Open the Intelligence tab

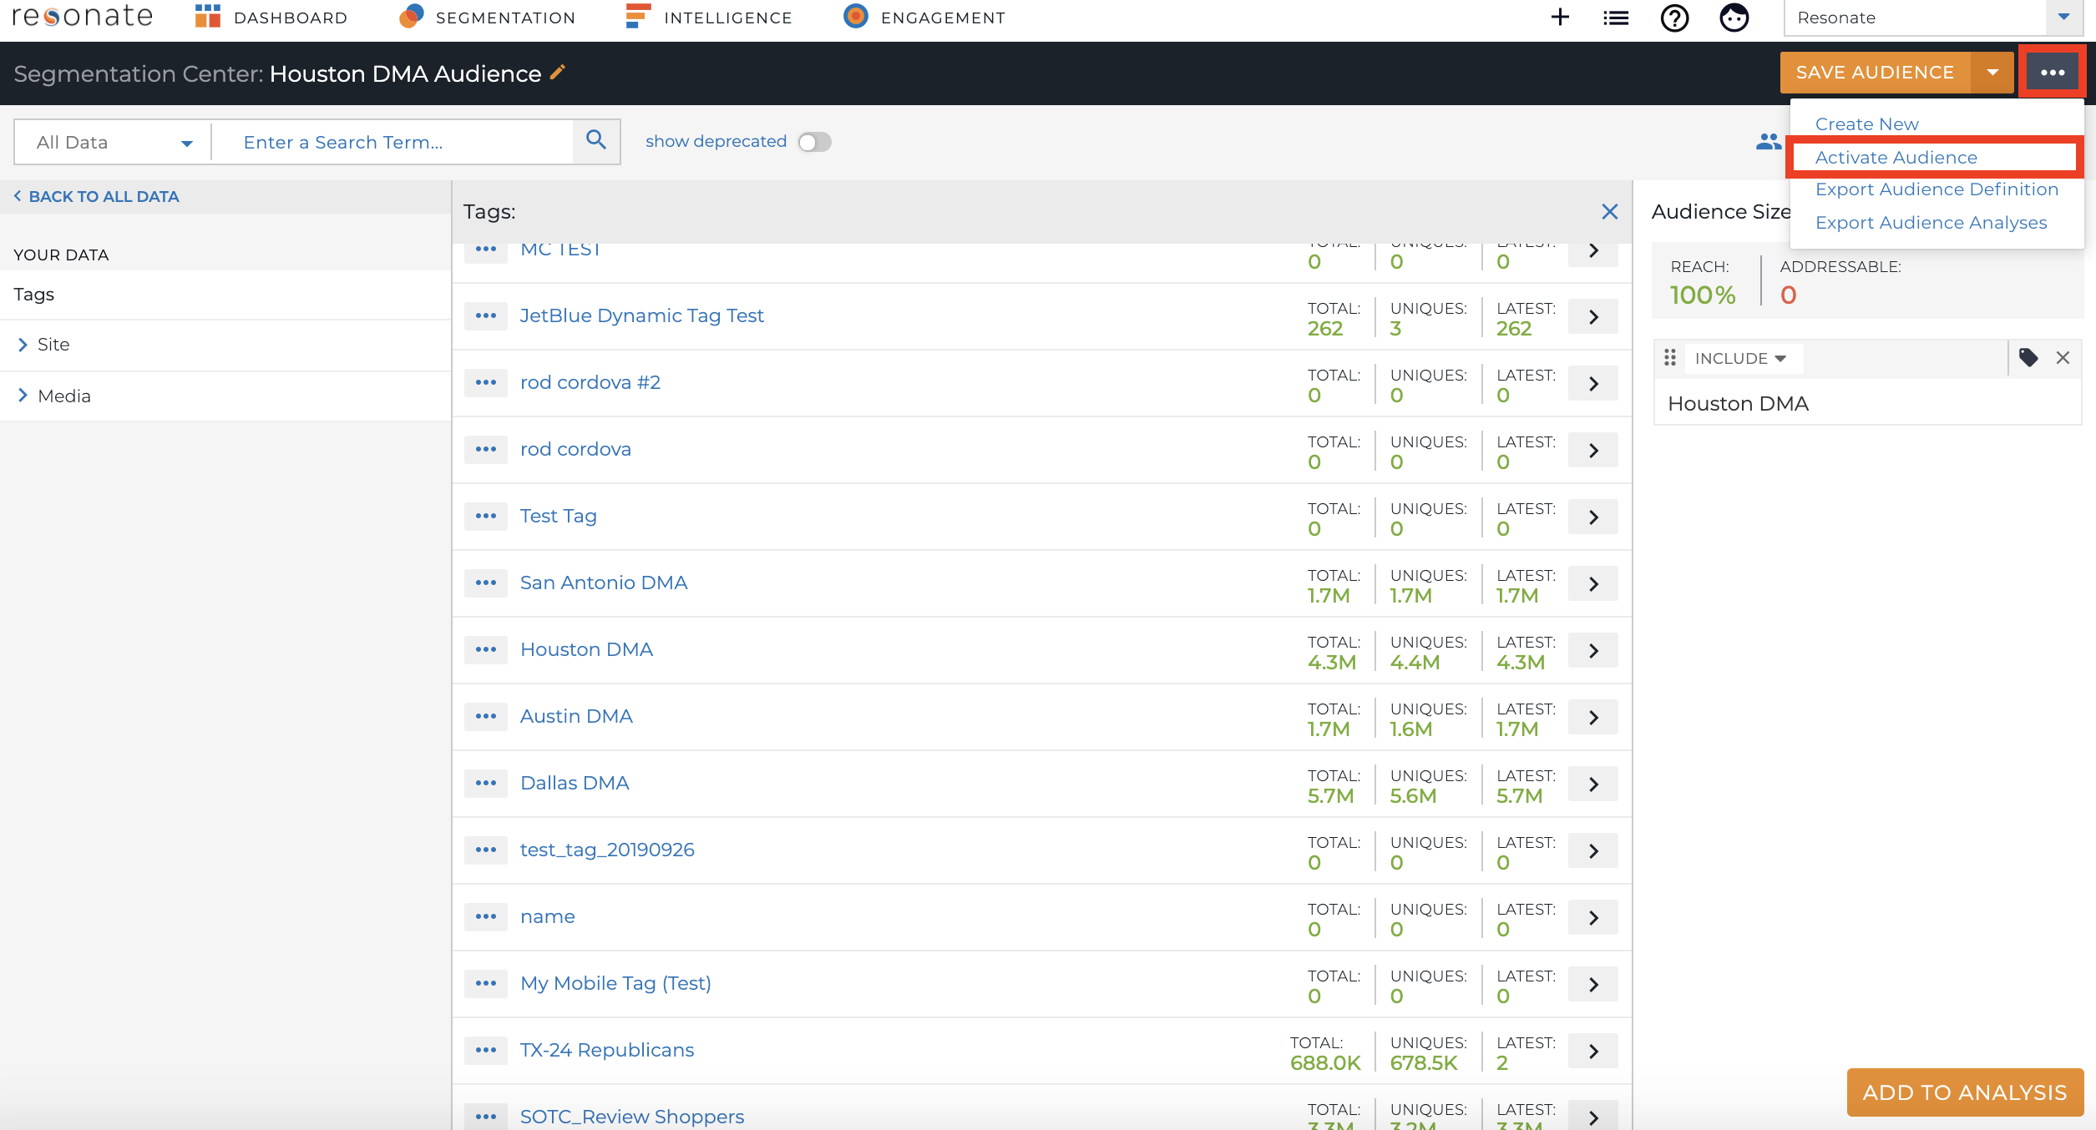(x=708, y=18)
